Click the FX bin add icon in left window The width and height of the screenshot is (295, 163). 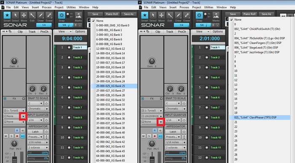(24, 99)
